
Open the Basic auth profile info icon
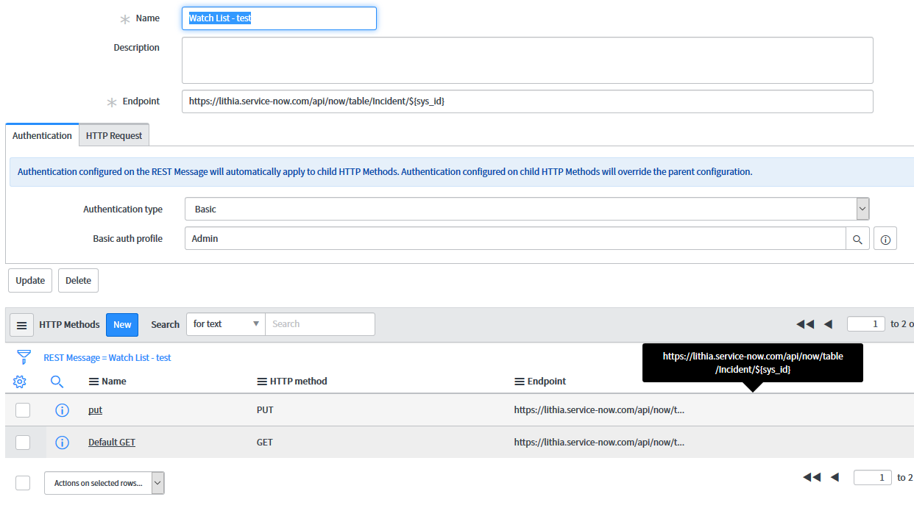885,239
